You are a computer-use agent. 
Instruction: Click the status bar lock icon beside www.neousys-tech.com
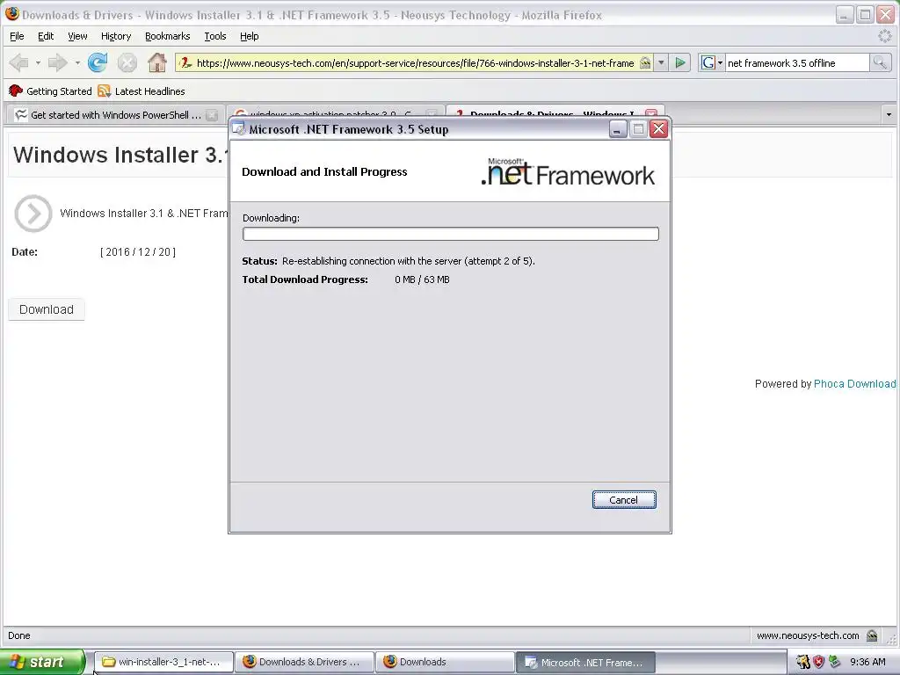[x=872, y=635]
